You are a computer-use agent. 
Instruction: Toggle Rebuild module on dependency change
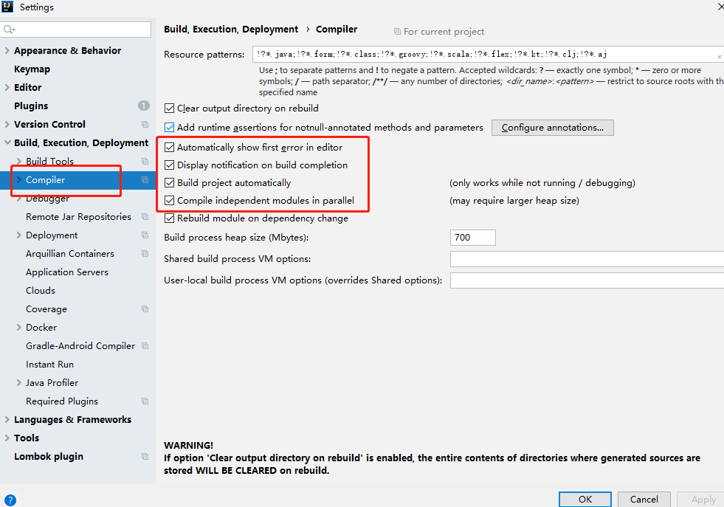coord(170,218)
